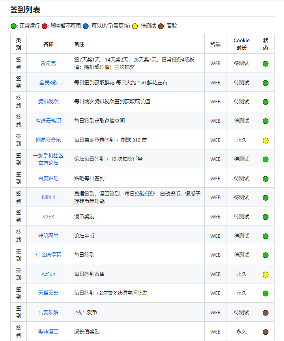Open the 什么值得买 link

pyautogui.click(x=48, y=255)
